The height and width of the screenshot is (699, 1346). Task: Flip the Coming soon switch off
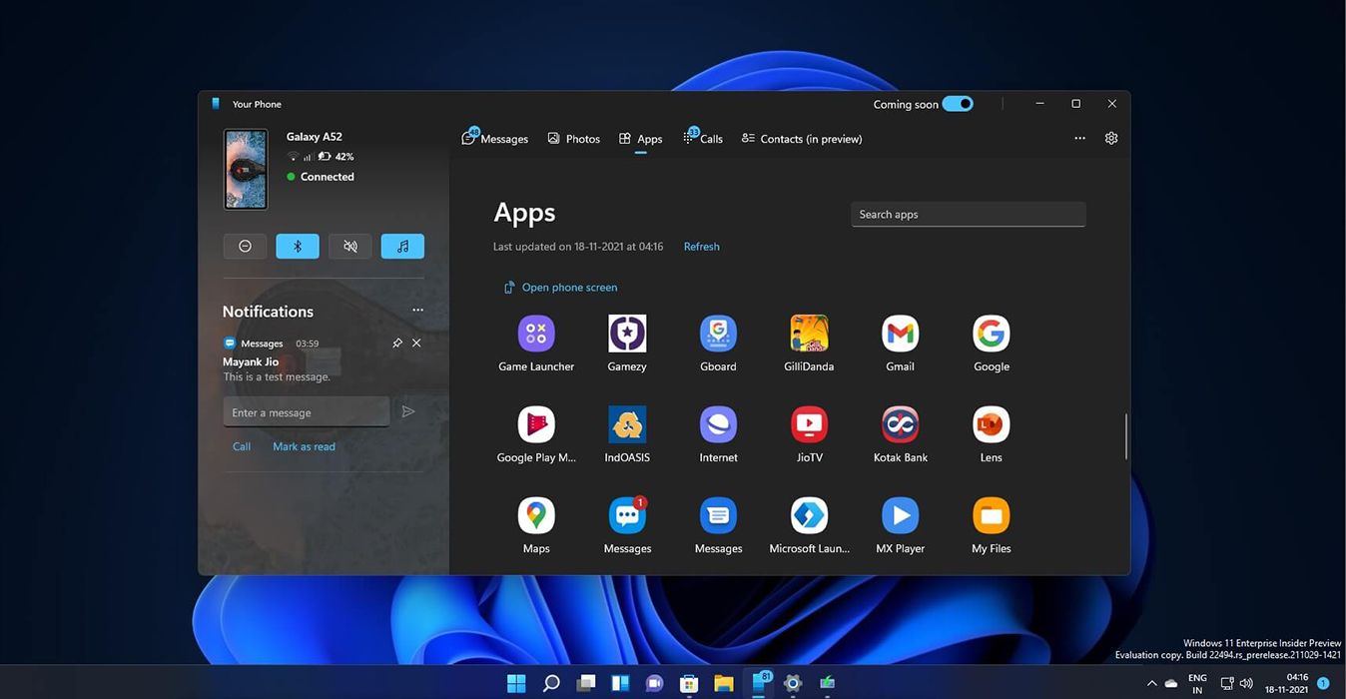point(957,103)
